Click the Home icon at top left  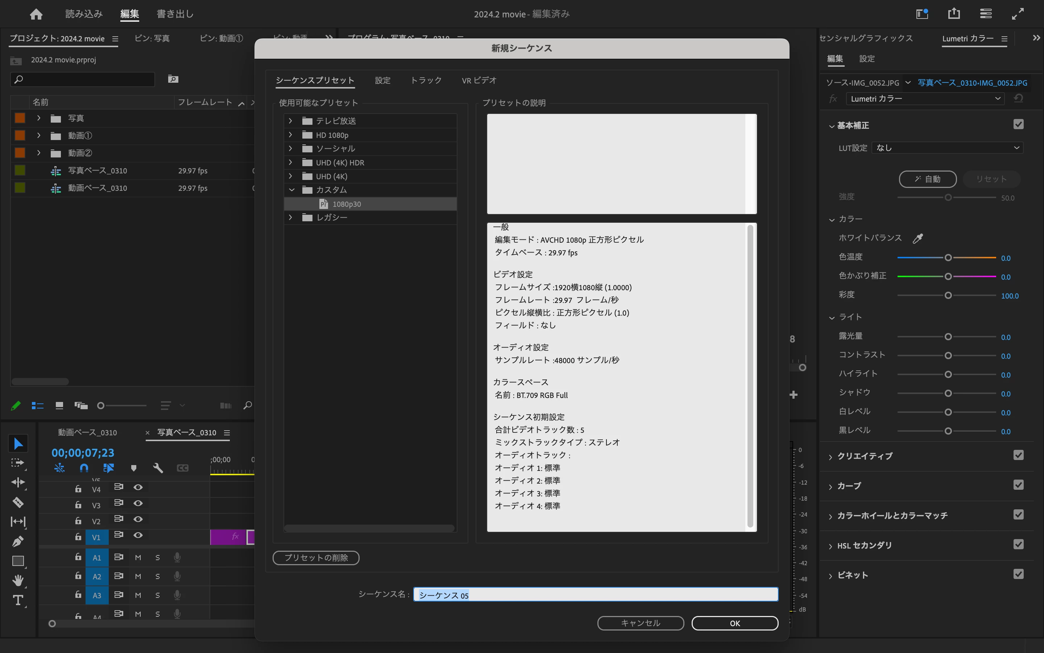click(x=36, y=14)
